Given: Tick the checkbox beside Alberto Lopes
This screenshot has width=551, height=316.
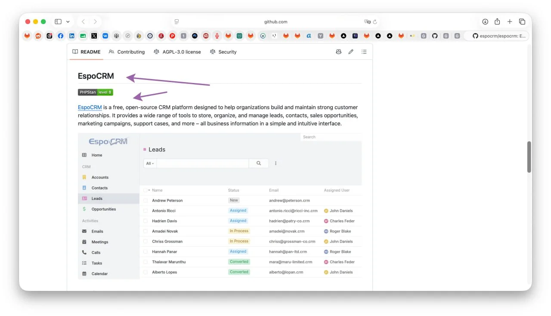Looking at the screenshot, I should (145, 272).
